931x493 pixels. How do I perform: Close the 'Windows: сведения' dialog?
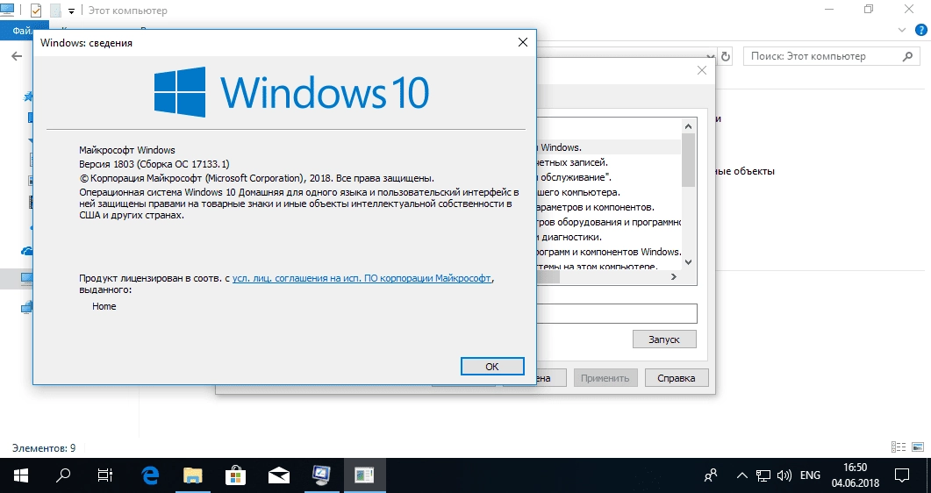(x=522, y=42)
